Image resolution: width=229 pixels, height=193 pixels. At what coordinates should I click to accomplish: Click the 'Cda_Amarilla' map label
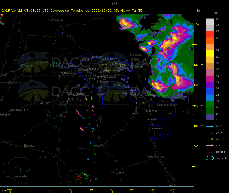coord(19,110)
